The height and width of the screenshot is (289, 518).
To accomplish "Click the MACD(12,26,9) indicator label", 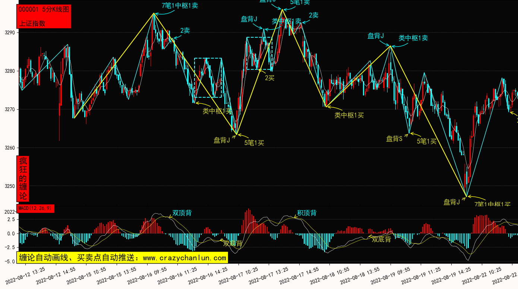I will [35, 208].
